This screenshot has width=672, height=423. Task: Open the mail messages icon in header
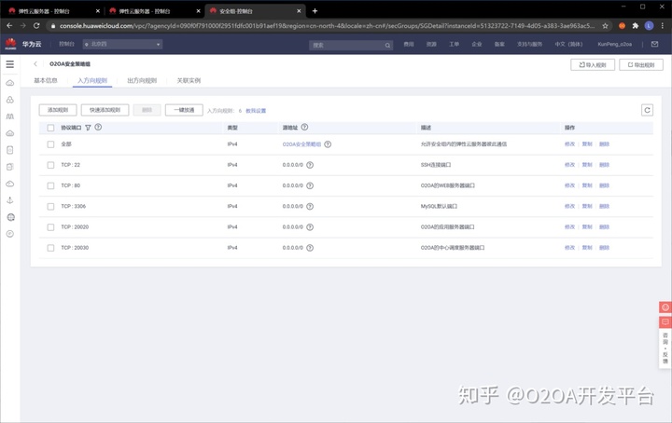pos(654,44)
